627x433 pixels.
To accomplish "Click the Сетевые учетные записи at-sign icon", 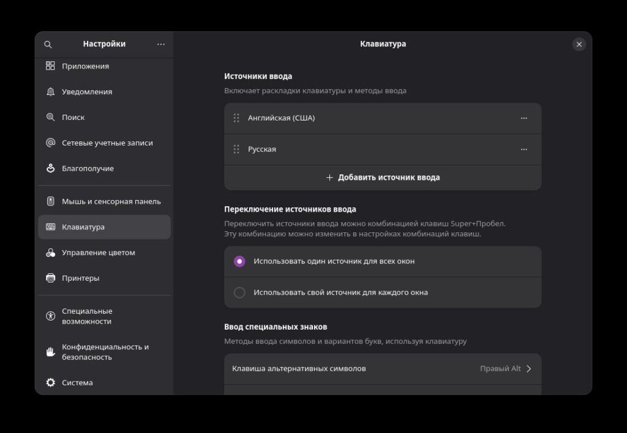I will pyautogui.click(x=51, y=142).
